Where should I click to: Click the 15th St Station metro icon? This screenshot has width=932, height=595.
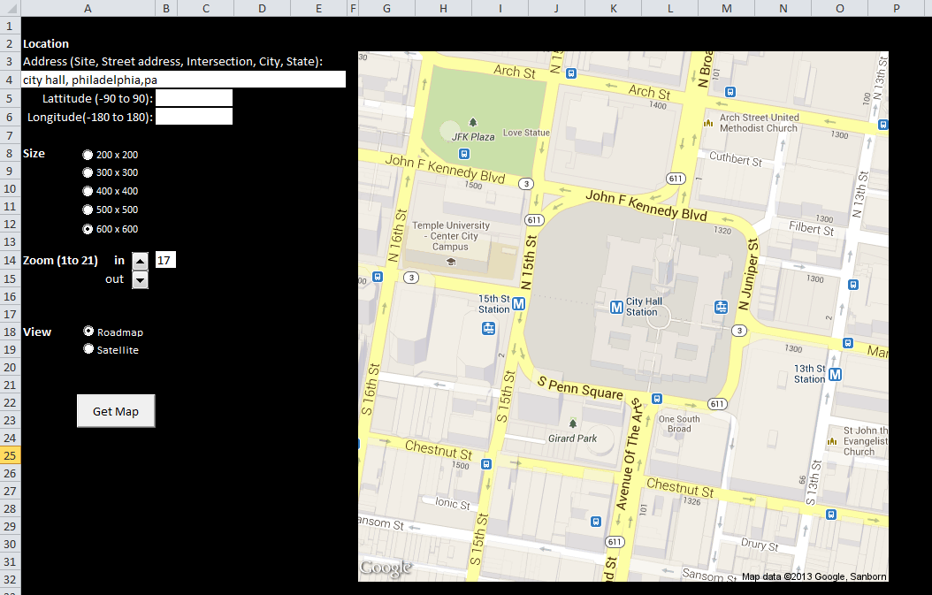pyautogui.click(x=517, y=303)
